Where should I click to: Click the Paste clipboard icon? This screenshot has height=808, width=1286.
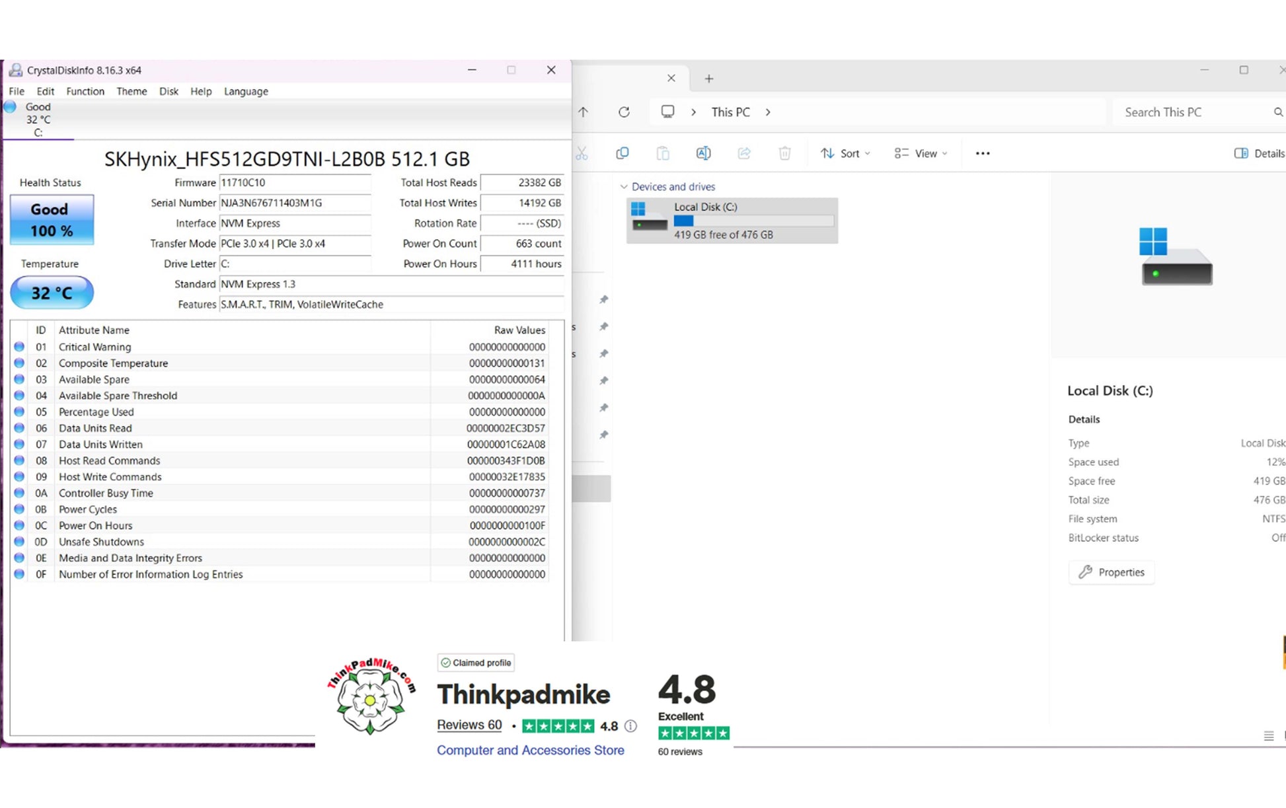663,153
